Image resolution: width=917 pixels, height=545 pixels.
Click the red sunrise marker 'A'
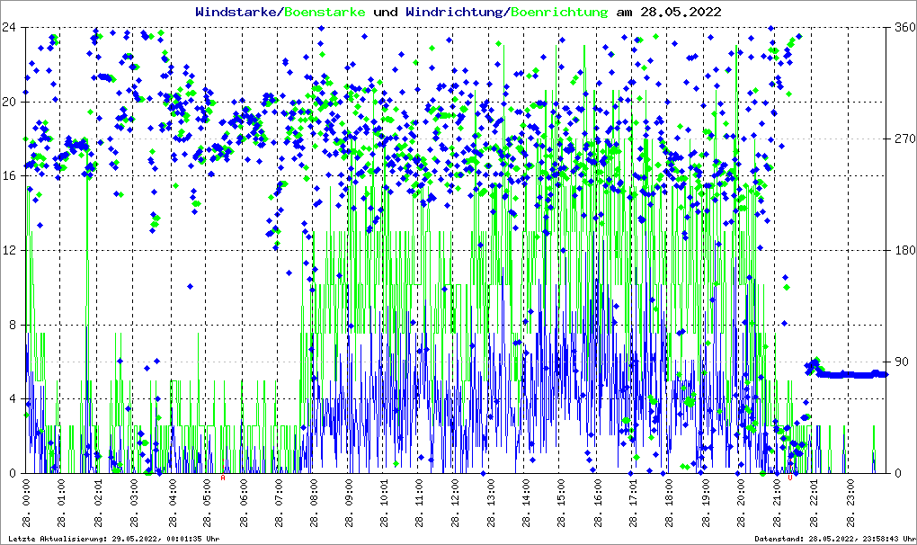coord(223,478)
